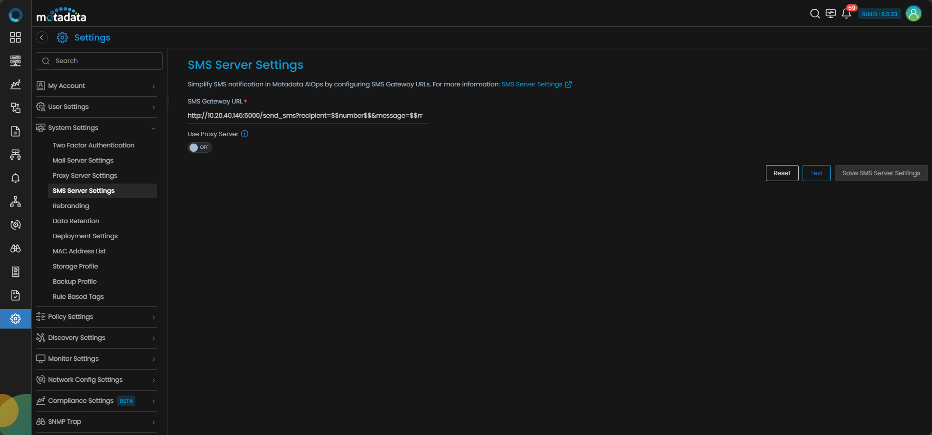Click the back arrow next to Settings
Image resolution: width=932 pixels, height=435 pixels.
(42, 38)
